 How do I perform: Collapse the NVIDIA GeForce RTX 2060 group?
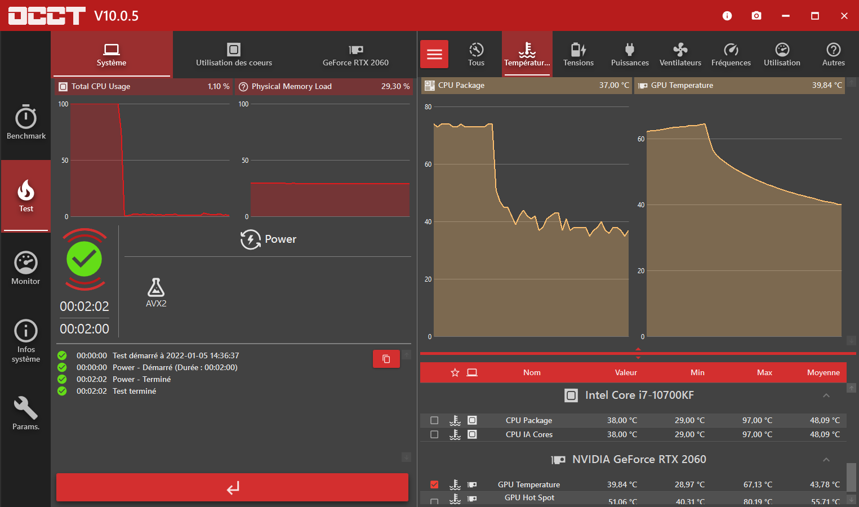[x=826, y=460]
